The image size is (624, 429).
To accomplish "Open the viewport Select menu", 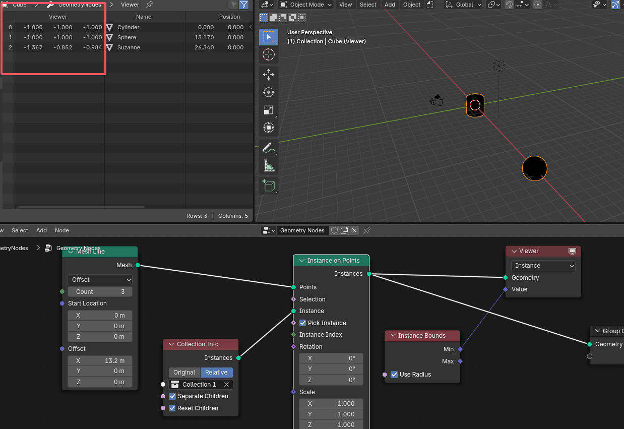I will coord(368,5).
